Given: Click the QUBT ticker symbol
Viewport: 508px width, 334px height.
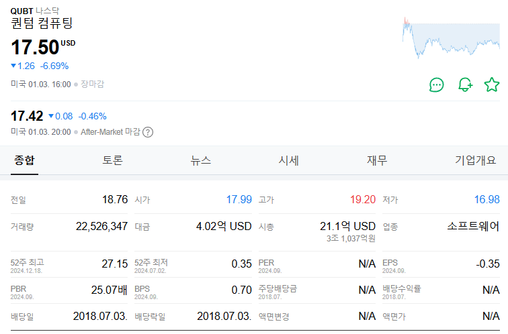Looking at the screenshot, I should 22,11.
